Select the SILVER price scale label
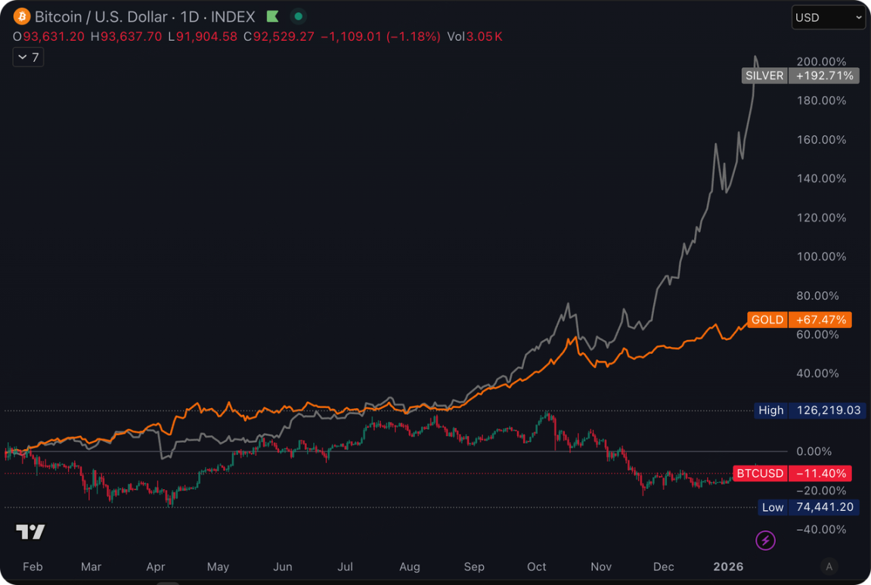 (x=764, y=76)
